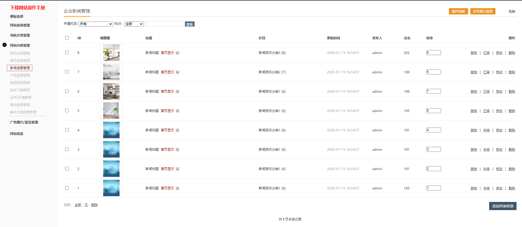This screenshot has height=227, width=522.
Task: Collapse the 网站内容管理 arrow icon
Action: click(x=5, y=45)
